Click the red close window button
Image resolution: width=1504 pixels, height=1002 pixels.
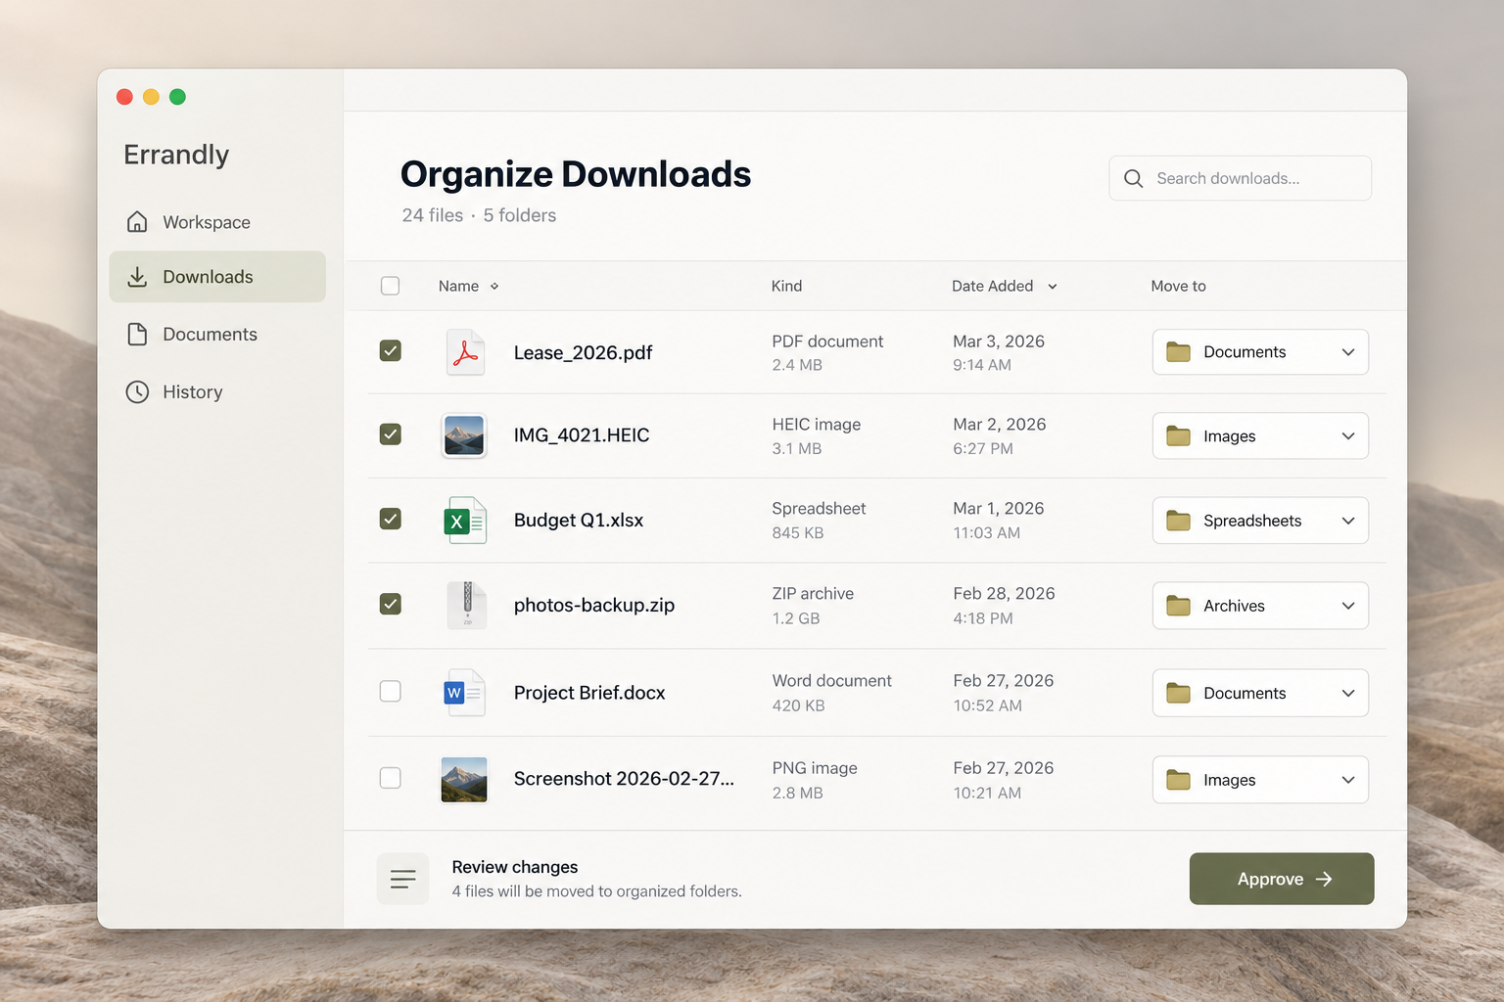124,97
